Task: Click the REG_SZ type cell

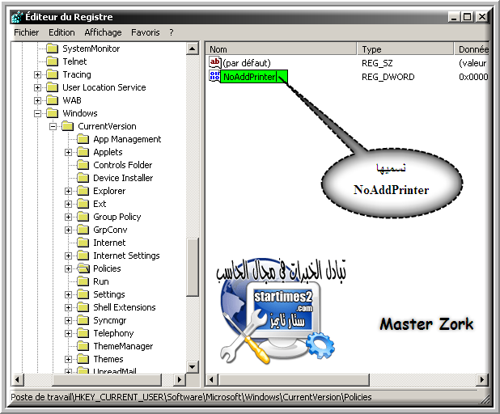Action: coord(377,63)
